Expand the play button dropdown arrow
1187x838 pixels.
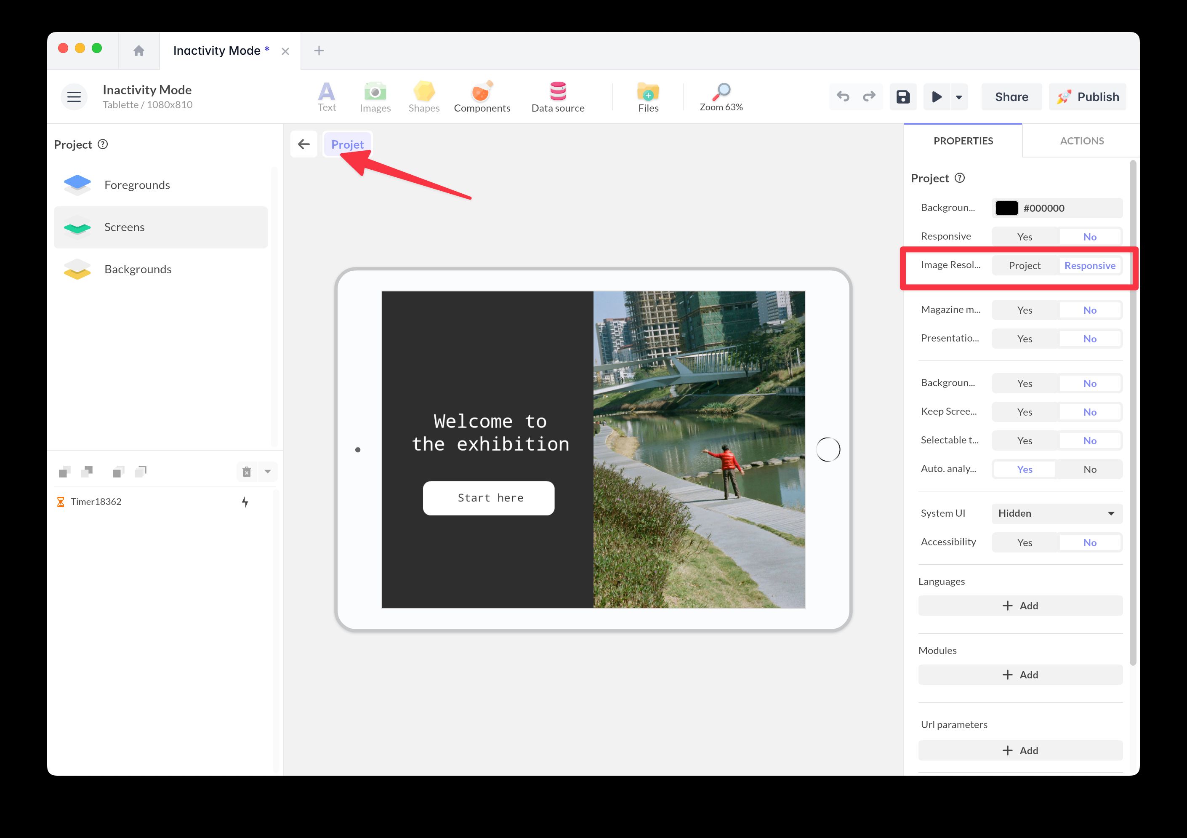click(x=958, y=97)
